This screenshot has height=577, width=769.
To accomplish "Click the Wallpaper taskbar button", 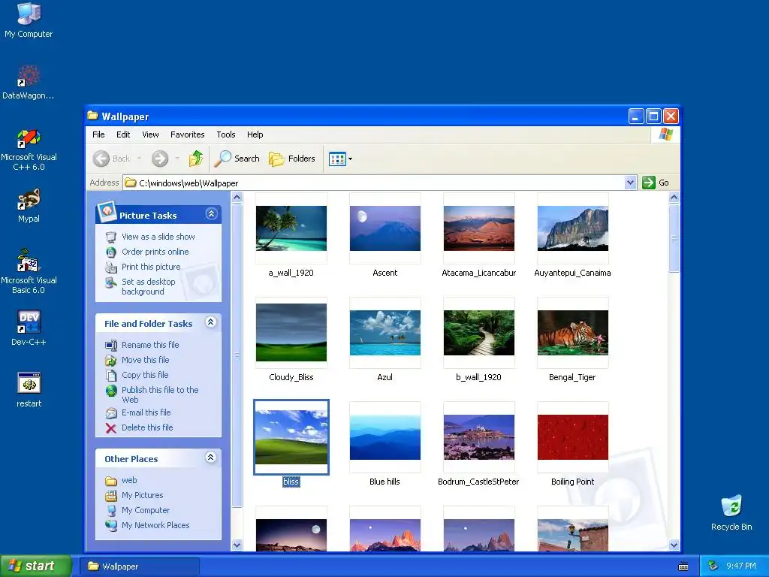I will coord(139,566).
